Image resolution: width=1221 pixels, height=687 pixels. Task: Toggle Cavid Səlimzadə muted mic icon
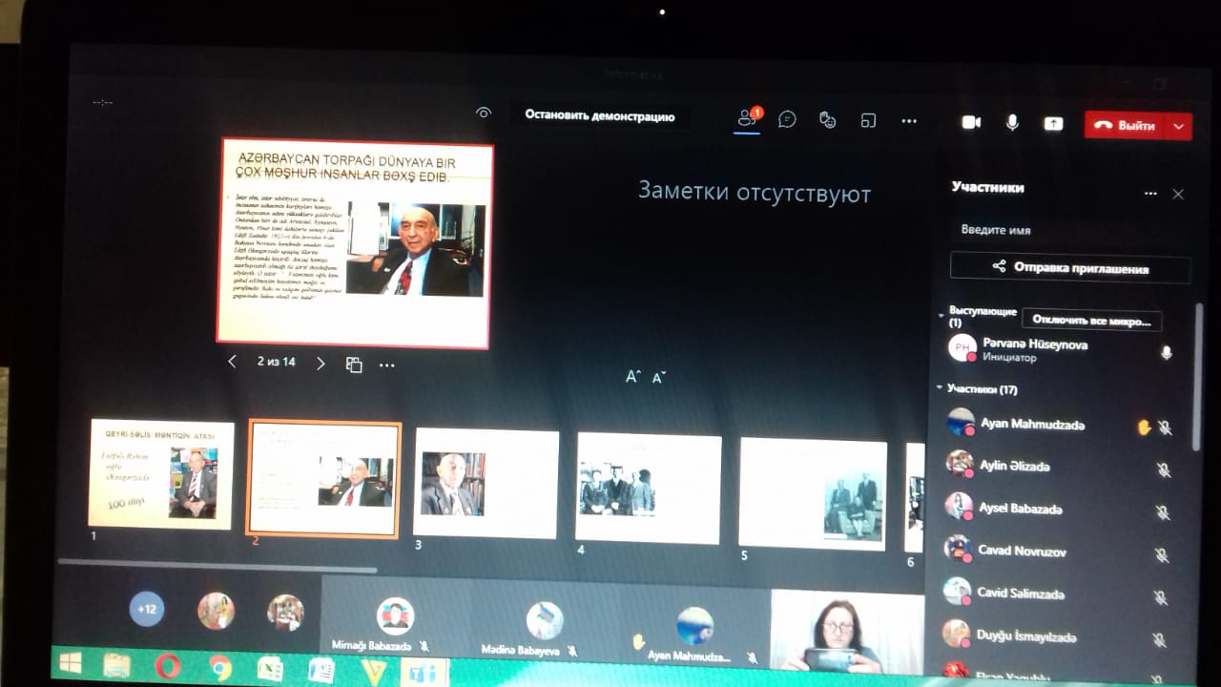point(1160,597)
